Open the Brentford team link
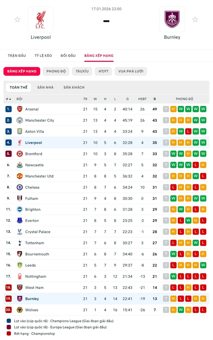 pos(34,154)
